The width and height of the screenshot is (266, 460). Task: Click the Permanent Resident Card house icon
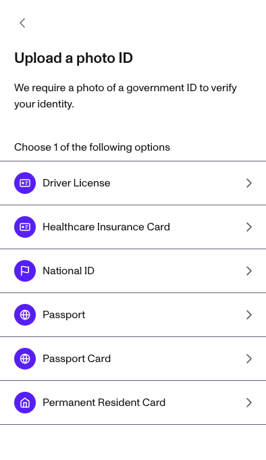[25, 403]
